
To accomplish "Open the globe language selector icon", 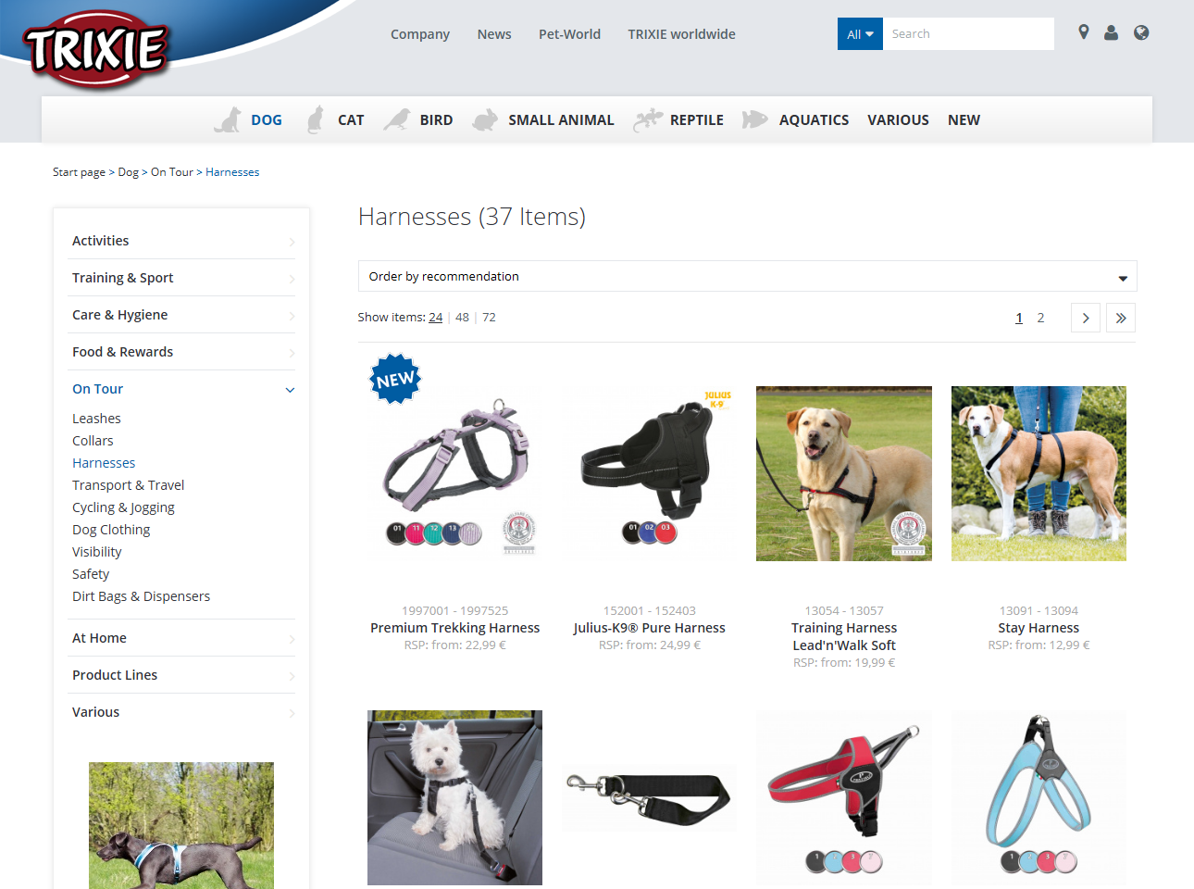I will [1141, 32].
